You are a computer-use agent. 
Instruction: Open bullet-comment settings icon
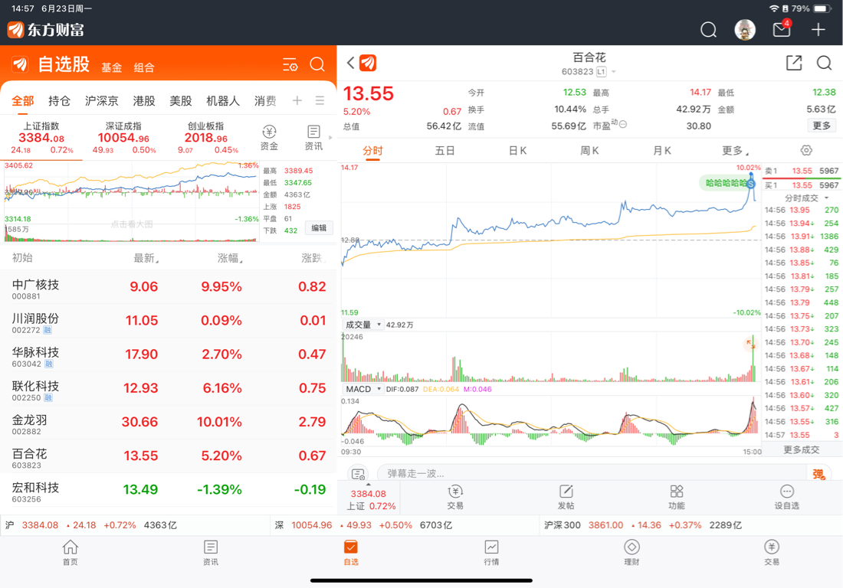(x=358, y=474)
